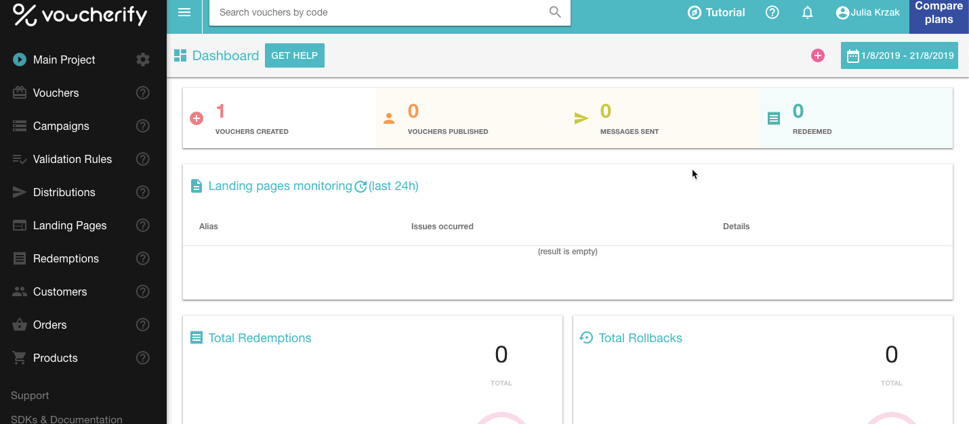Click the Voucherify logo
969x424 pixels.
pos(80,15)
